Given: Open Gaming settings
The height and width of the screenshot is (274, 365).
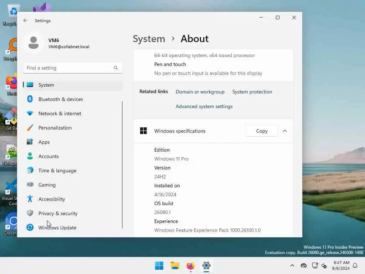Looking at the screenshot, I should point(73,185).
